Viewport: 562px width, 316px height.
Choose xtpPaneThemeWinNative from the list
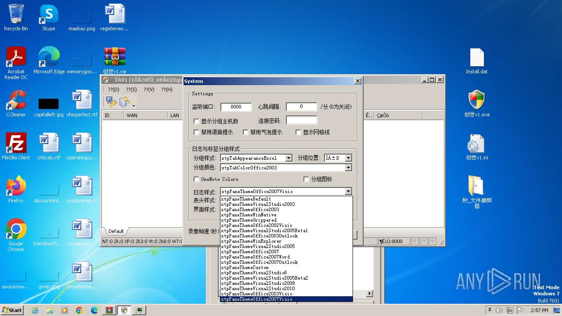(286, 215)
